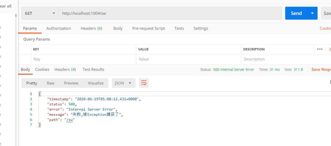Select the Visualize response view
This screenshot has width=331, height=146.
[x=95, y=83]
